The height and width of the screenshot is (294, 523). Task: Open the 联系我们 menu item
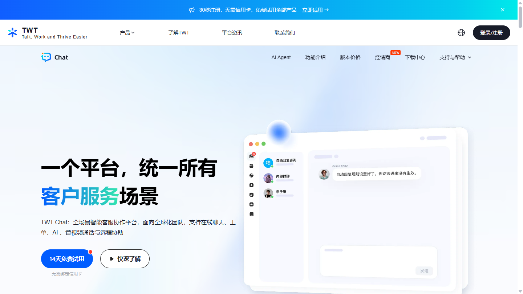285,33
